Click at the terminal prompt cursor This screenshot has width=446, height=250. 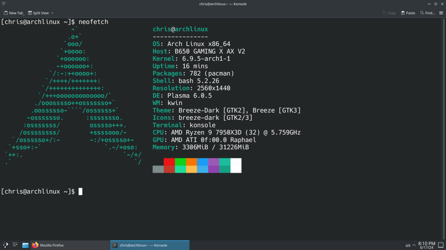[81, 191]
